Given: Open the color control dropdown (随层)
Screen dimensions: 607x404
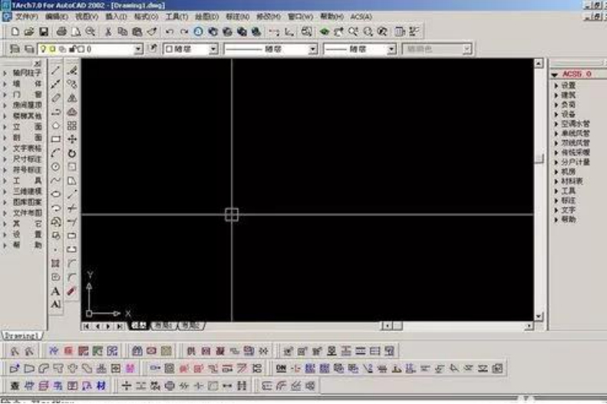Looking at the screenshot, I should point(213,49).
